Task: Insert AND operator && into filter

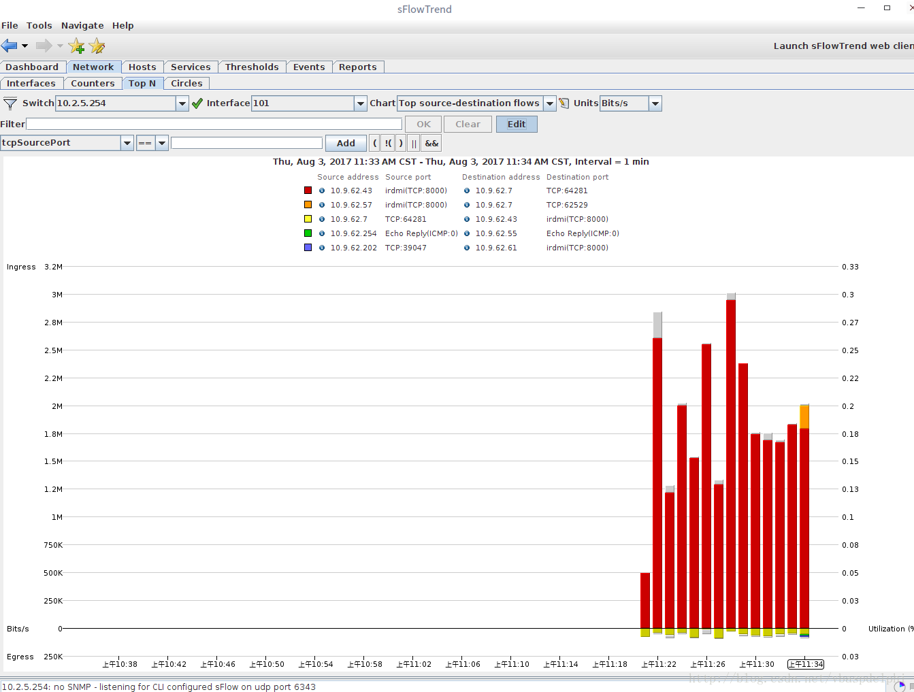Action: click(431, 143)
